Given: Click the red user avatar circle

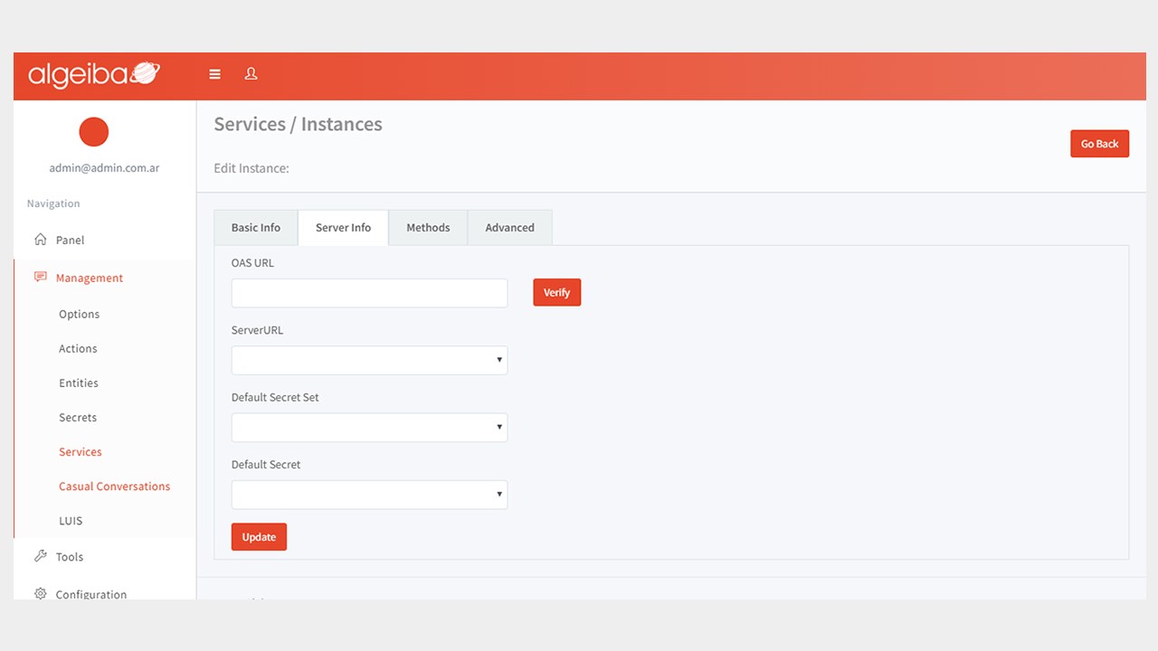Looking at the screenshot, I should 94,132.
